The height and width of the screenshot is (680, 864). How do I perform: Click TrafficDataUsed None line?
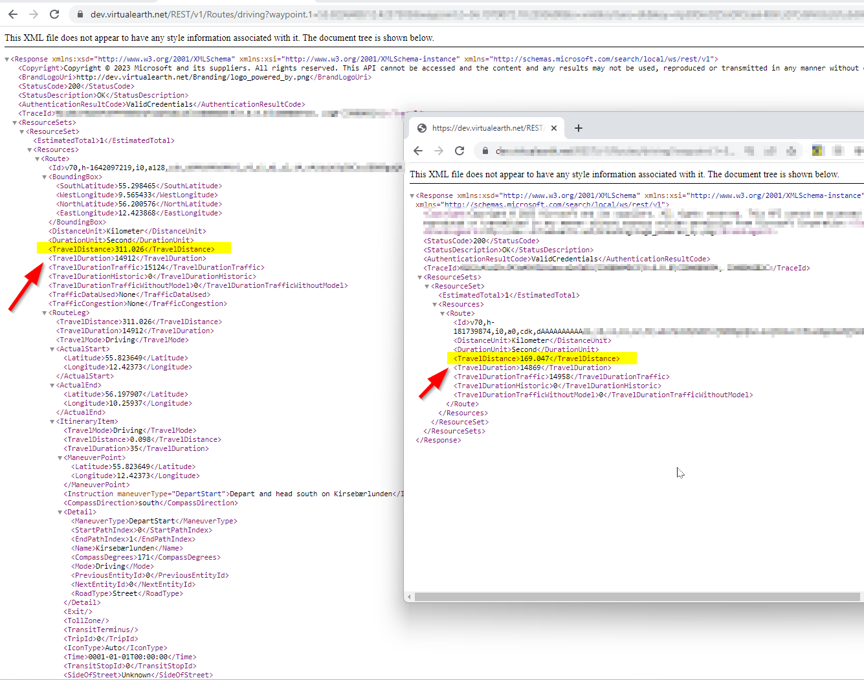[129, 294]
